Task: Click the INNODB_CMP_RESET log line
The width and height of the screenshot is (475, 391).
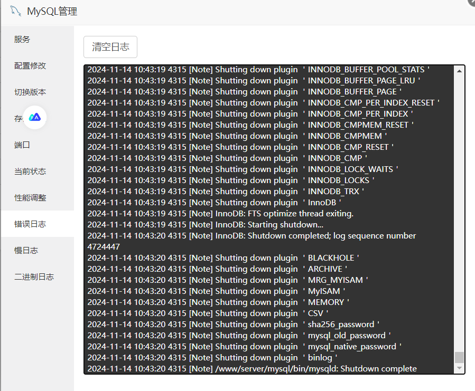Action: point(240,147)
